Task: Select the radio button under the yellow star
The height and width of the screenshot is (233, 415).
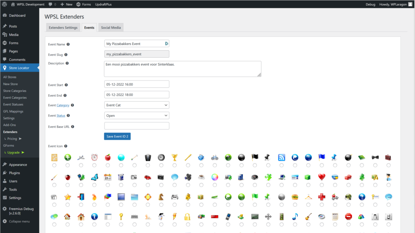Action: [68, 205]
